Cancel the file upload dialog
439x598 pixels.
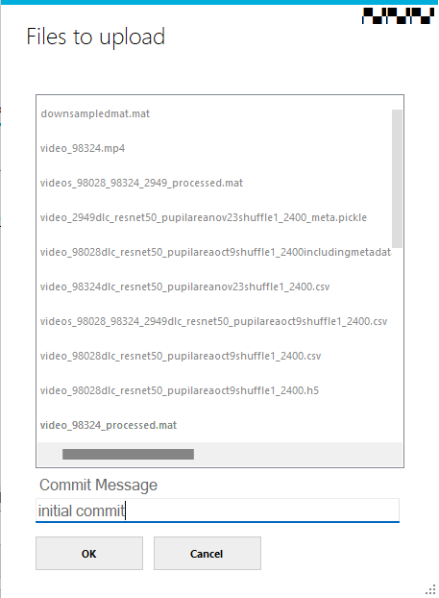pyautogui.click(x=207, y=554)
